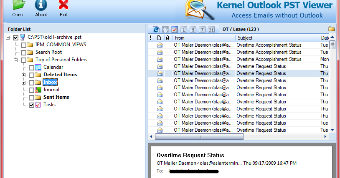Image resolution: width=340 pixels, height=178 pixels.
Task: Click envelope icon of highlighted Overtime Request row
Action: pos(160,73)
